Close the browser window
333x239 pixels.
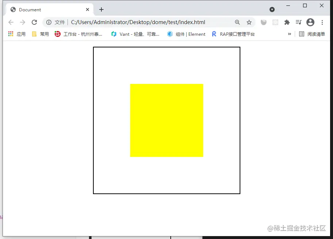(x=322, y=6)
